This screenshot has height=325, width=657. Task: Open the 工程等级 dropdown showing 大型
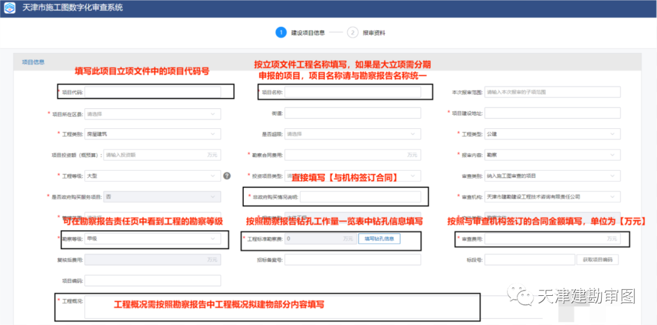153,176
